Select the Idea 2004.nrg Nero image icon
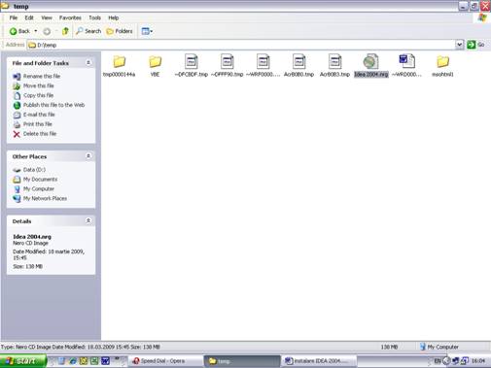Image resolution: width=491 pixels, height=368 pixels. [370, 61]
